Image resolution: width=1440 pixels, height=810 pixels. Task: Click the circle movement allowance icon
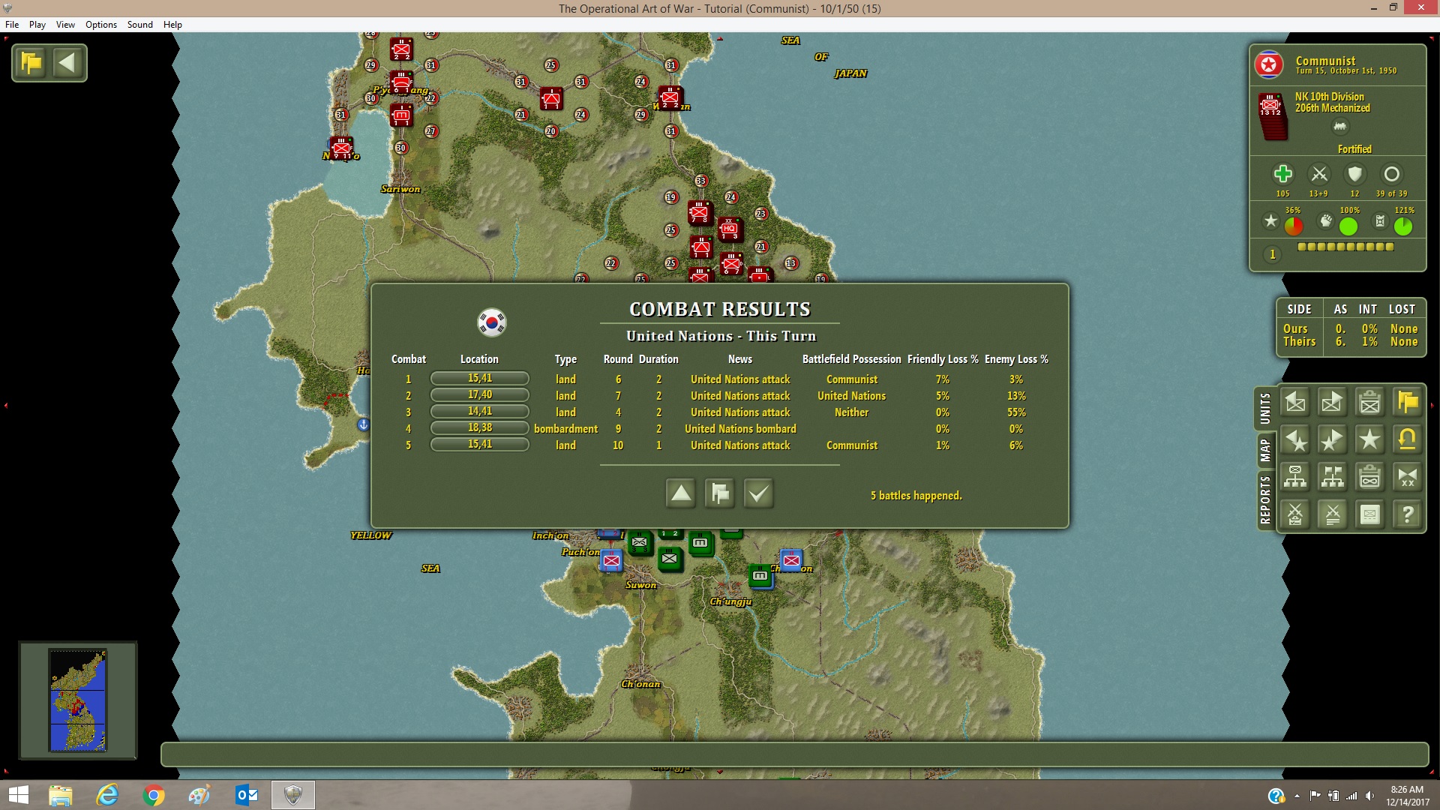coord(1391,174)
